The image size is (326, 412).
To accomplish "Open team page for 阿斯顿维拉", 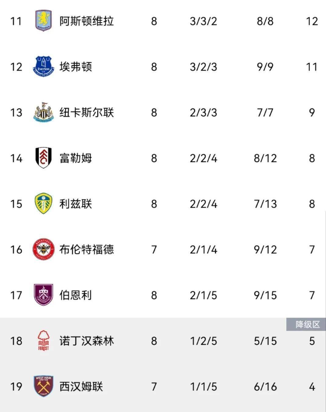I will (87, 21).
